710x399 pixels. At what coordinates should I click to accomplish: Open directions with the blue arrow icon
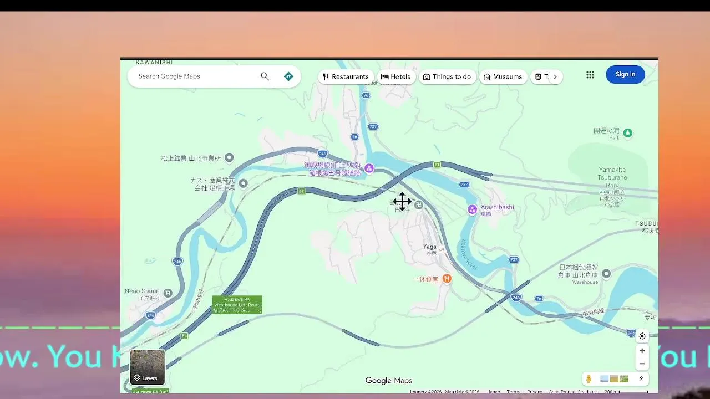[x=288, y=76]
